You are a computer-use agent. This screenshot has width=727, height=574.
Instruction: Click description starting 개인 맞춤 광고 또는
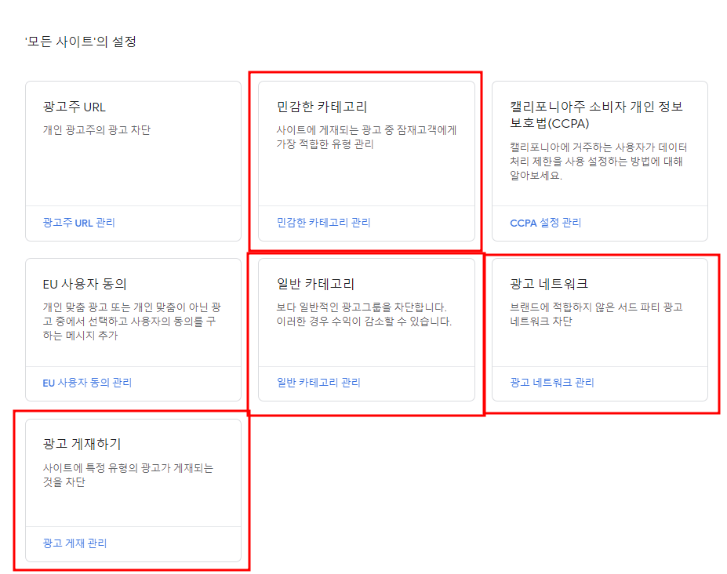click(x=132, y=322)
